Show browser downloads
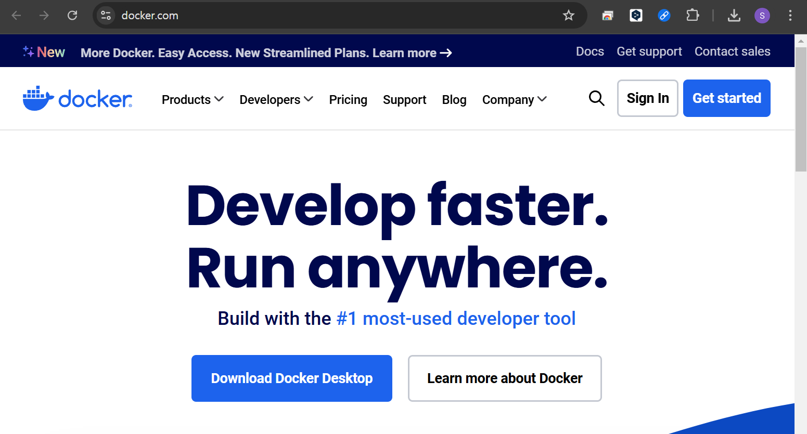Screen dimensions: 807x434 pyautogui.click(x=734, y=16)
